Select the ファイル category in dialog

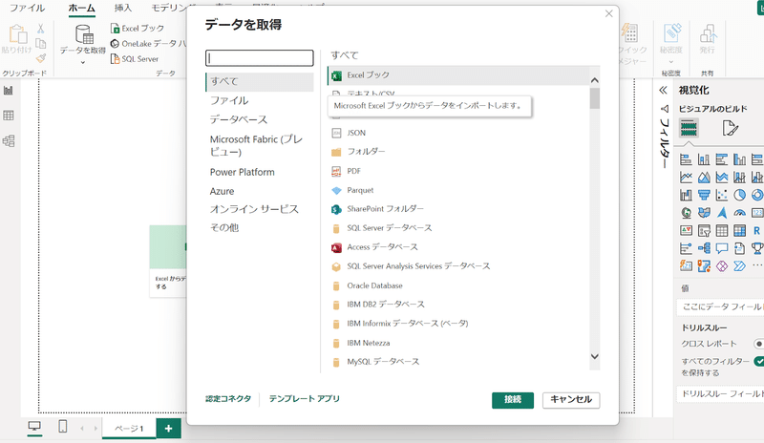[x=229, y=100]
